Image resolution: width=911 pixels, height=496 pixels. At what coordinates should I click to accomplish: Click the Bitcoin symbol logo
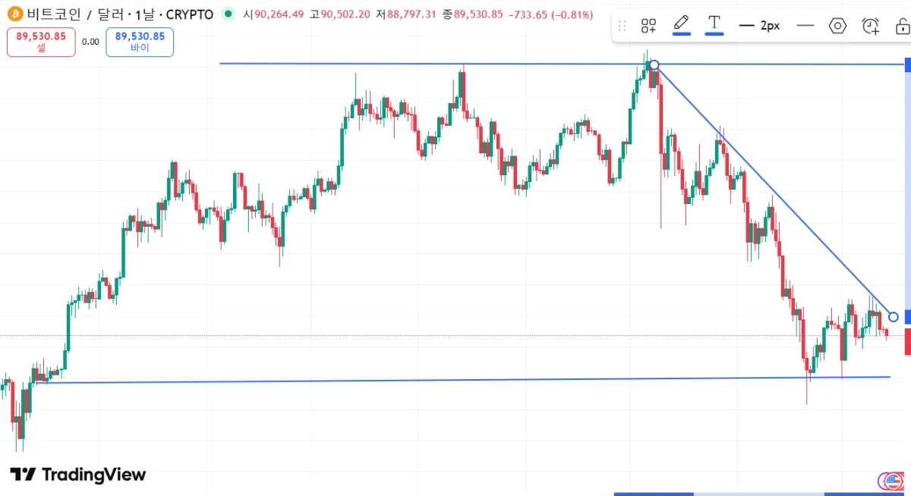coord(14,14)
